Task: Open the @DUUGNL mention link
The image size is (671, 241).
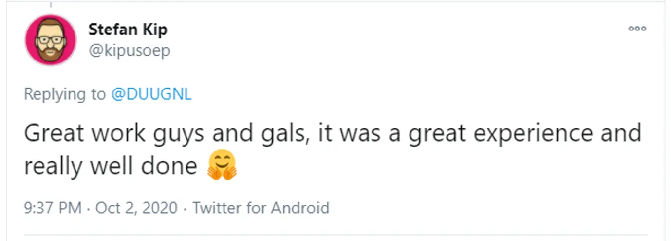Action: pyautogui.click(x=151, y=94)
